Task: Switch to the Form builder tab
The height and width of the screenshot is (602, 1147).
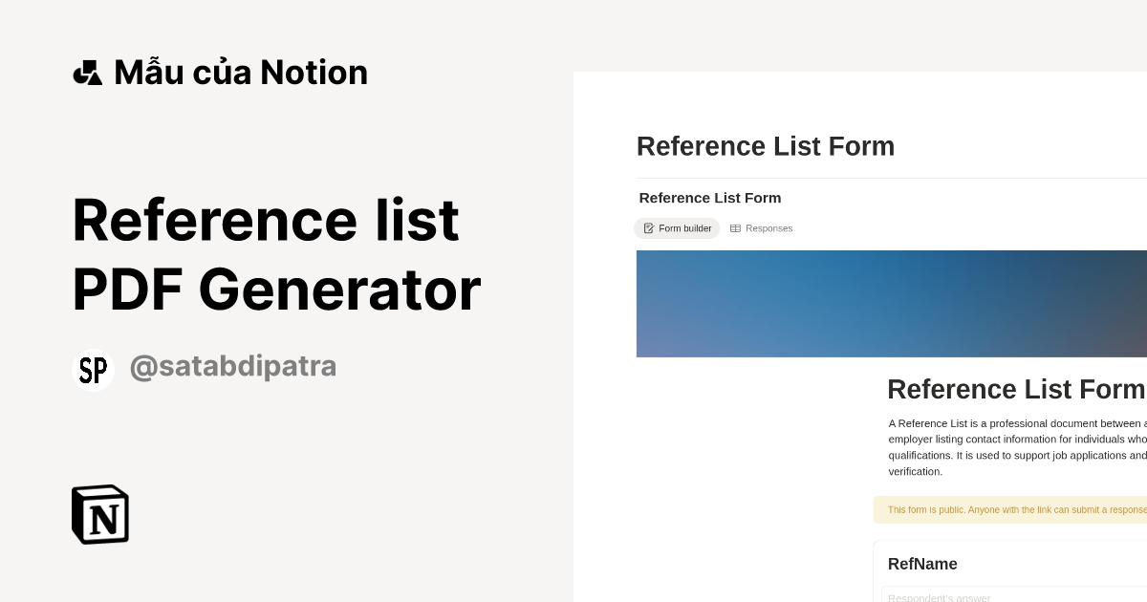Action: (677, 228)
